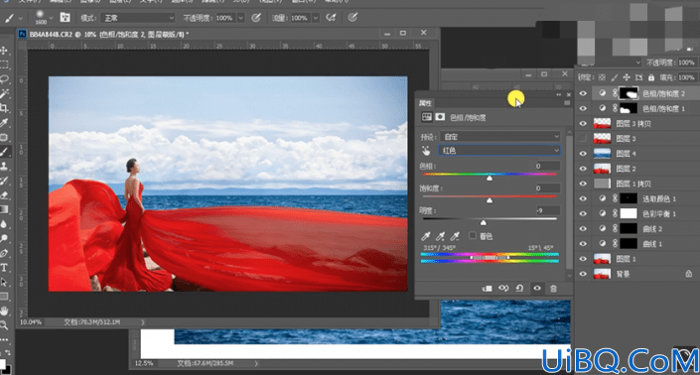Click clip to layer icon in Properties
The image size is (700, 375).
(488, 289)
